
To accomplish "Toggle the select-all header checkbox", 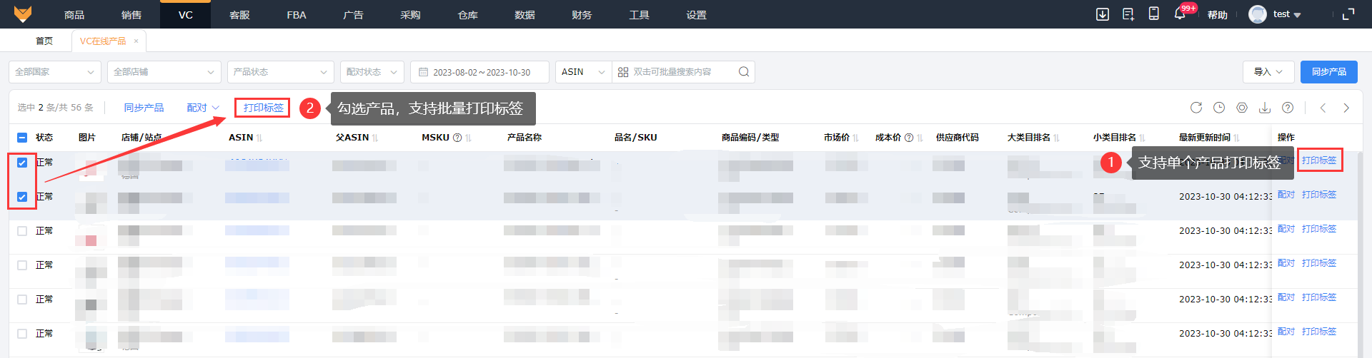I will click(22, 138).
